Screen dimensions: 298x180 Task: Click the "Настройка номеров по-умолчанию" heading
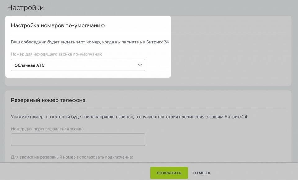pyautogui.click(x=58, y=25)
